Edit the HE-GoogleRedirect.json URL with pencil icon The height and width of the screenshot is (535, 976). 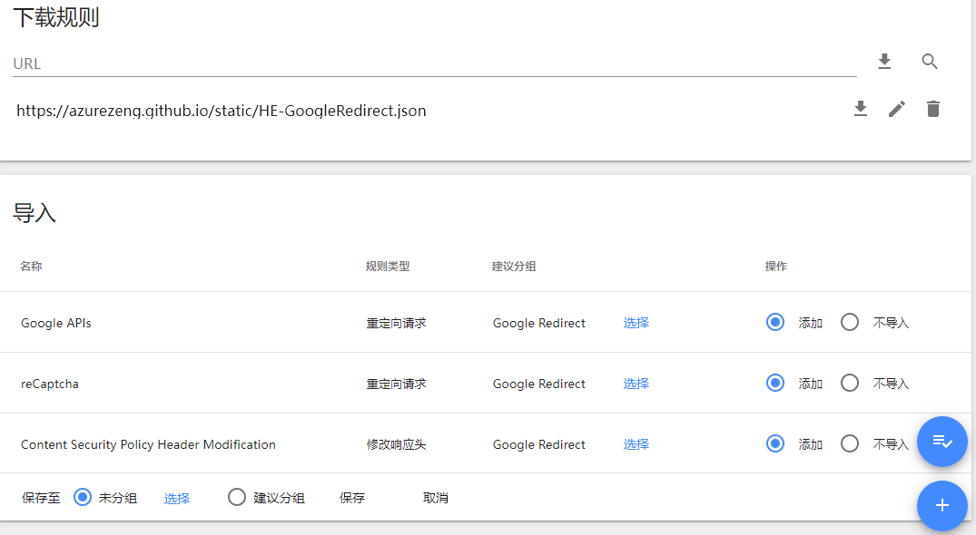(x=896, y=110)
